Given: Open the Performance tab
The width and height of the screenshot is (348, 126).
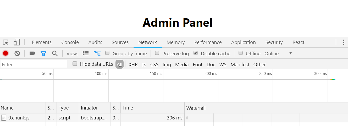Looking at the screenshot, I should (x=208, y=42).
